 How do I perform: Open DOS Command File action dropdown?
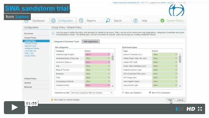(165, 74)
